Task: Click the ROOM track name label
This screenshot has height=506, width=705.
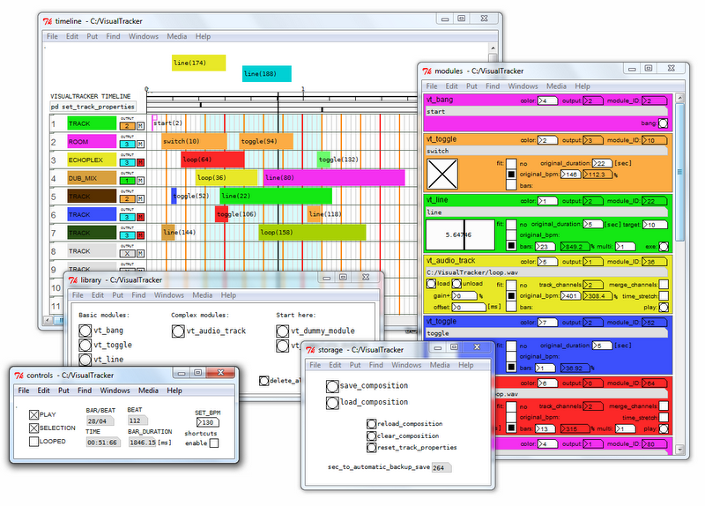Action: (92, 142)
